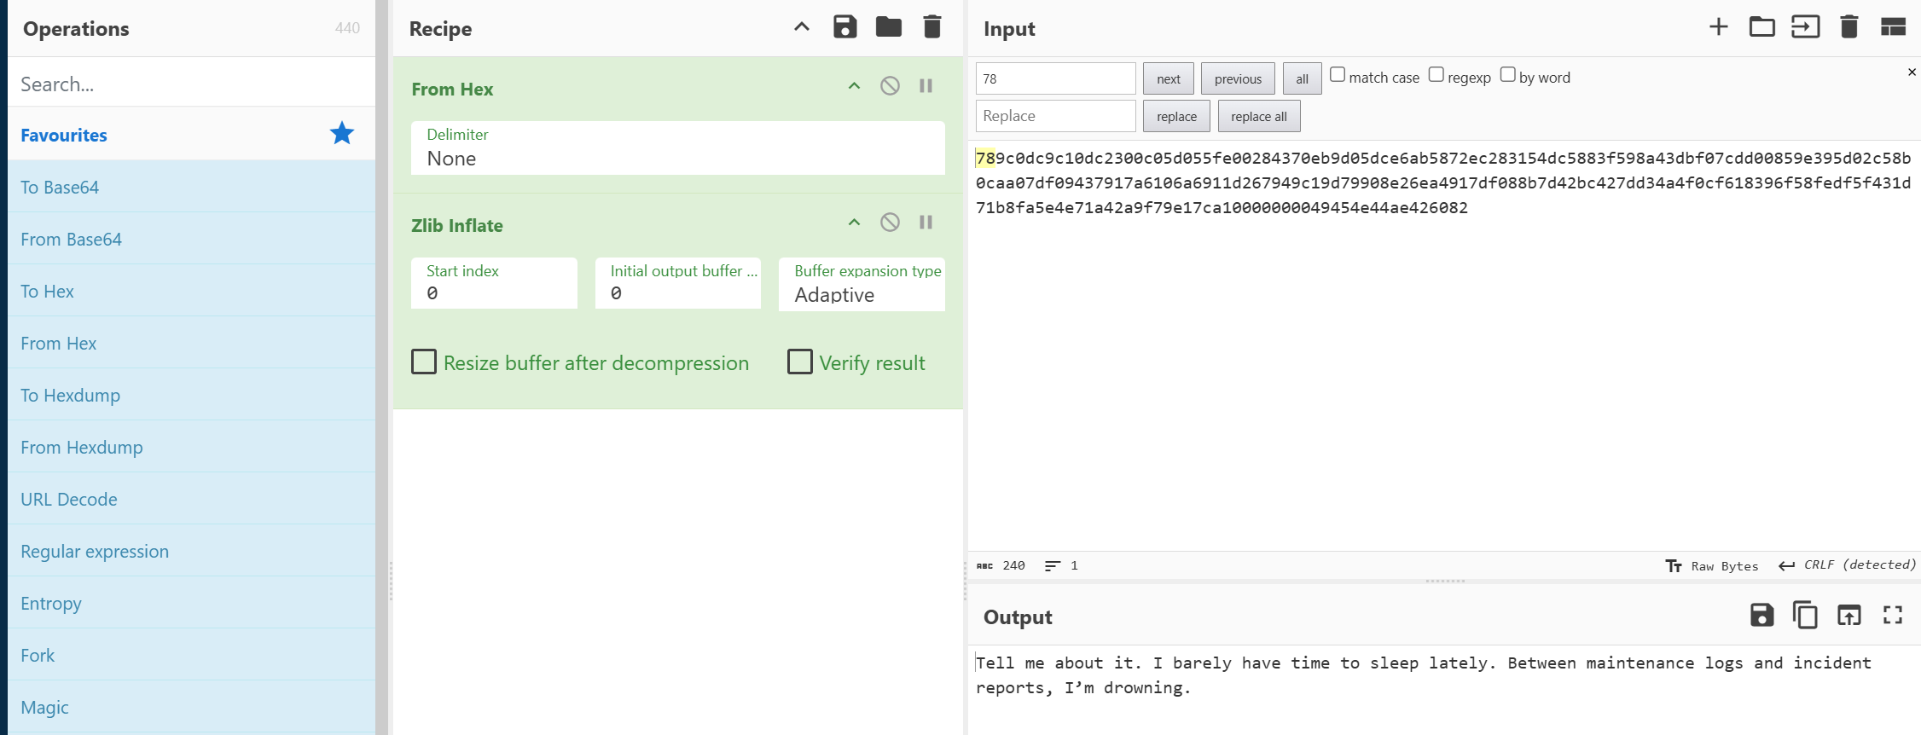Save the current recipe
The image size is (1921, 735).
[844, 27]
